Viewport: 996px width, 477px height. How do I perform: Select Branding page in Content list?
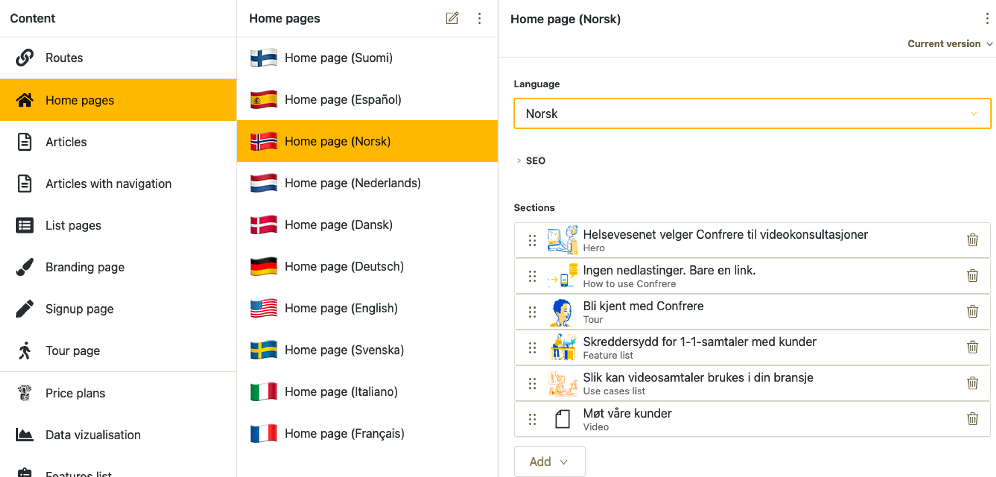point(85,267)
